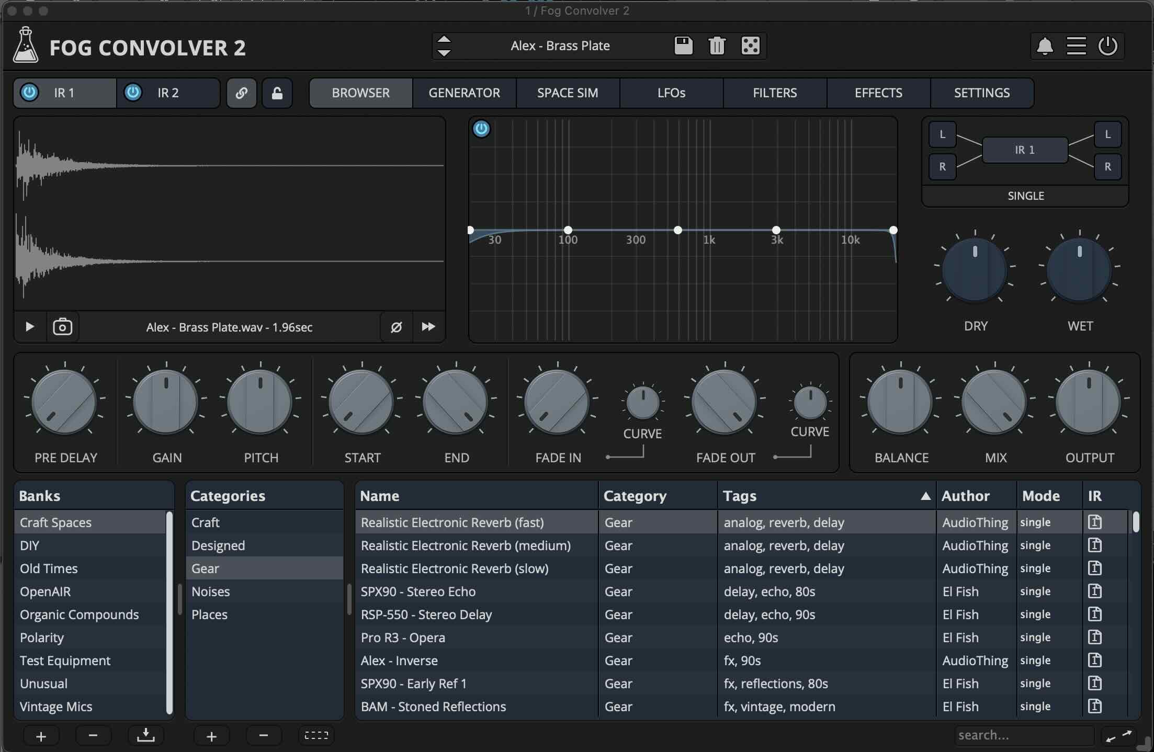The width and height of the screenshot is (1154, 752).
Task: Choose the Designed category
Action: [265, 545]
